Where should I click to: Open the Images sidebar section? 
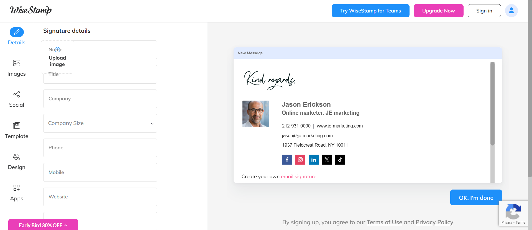coord(17,63)
